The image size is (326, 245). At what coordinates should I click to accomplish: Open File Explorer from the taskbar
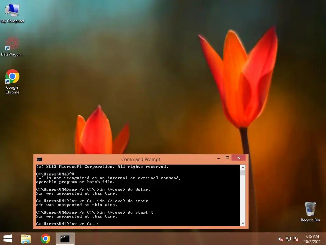pos(26,239)
